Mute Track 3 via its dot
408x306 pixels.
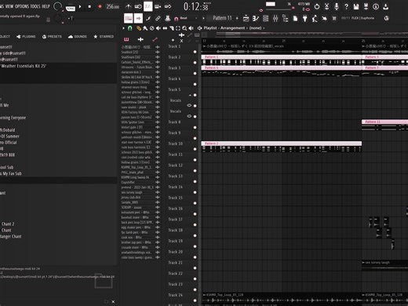(x=195, y=74)
